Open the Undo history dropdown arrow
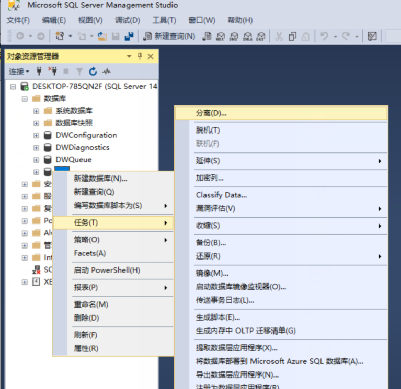The width and height of the screenshot is (401, 389). click(x=335, y=36)
